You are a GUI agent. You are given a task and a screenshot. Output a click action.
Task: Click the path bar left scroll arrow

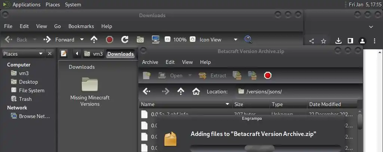point(77,54)
